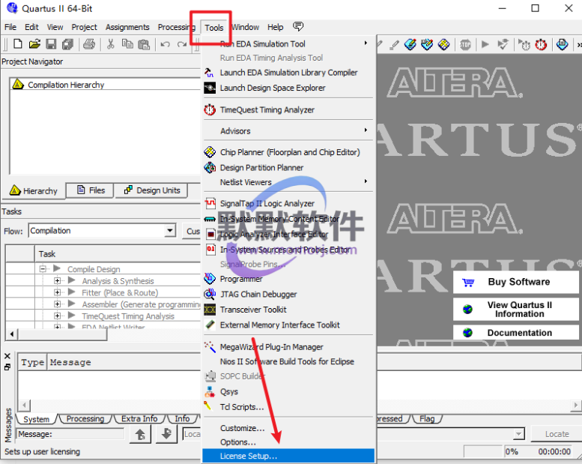The width and height of the screenshot is (582, 464).
Task: Click the Cut scissors icon
Action: click(x=110, y=44)
